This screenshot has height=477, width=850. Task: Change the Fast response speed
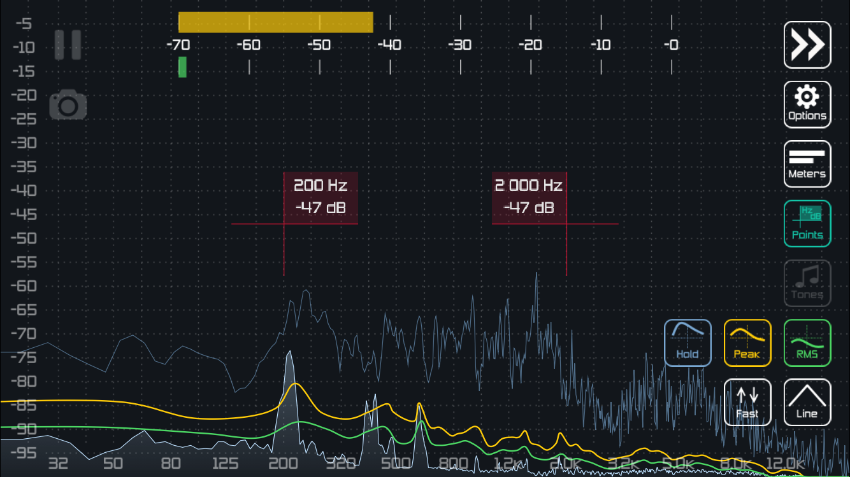tap(747, 402)
